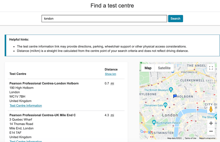Click the Distance column header

coord(111,69)
